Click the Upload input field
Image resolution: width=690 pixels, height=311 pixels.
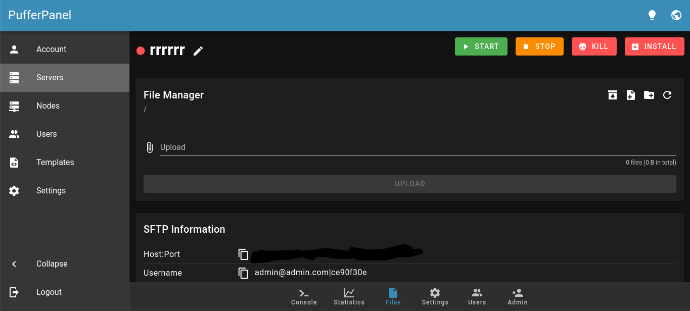coord(354,147)
